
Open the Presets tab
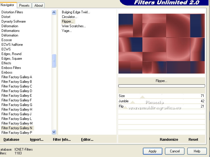24,6
